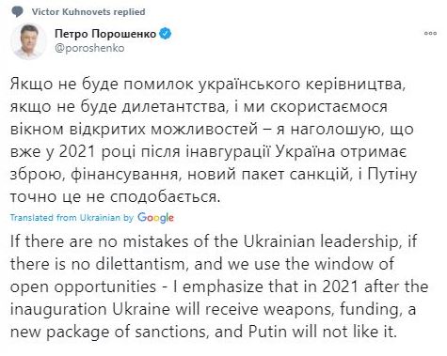Click the line starting Якщо не буде помилок
The width and height of the screenshot is (447, 356).
pos(206,85)
